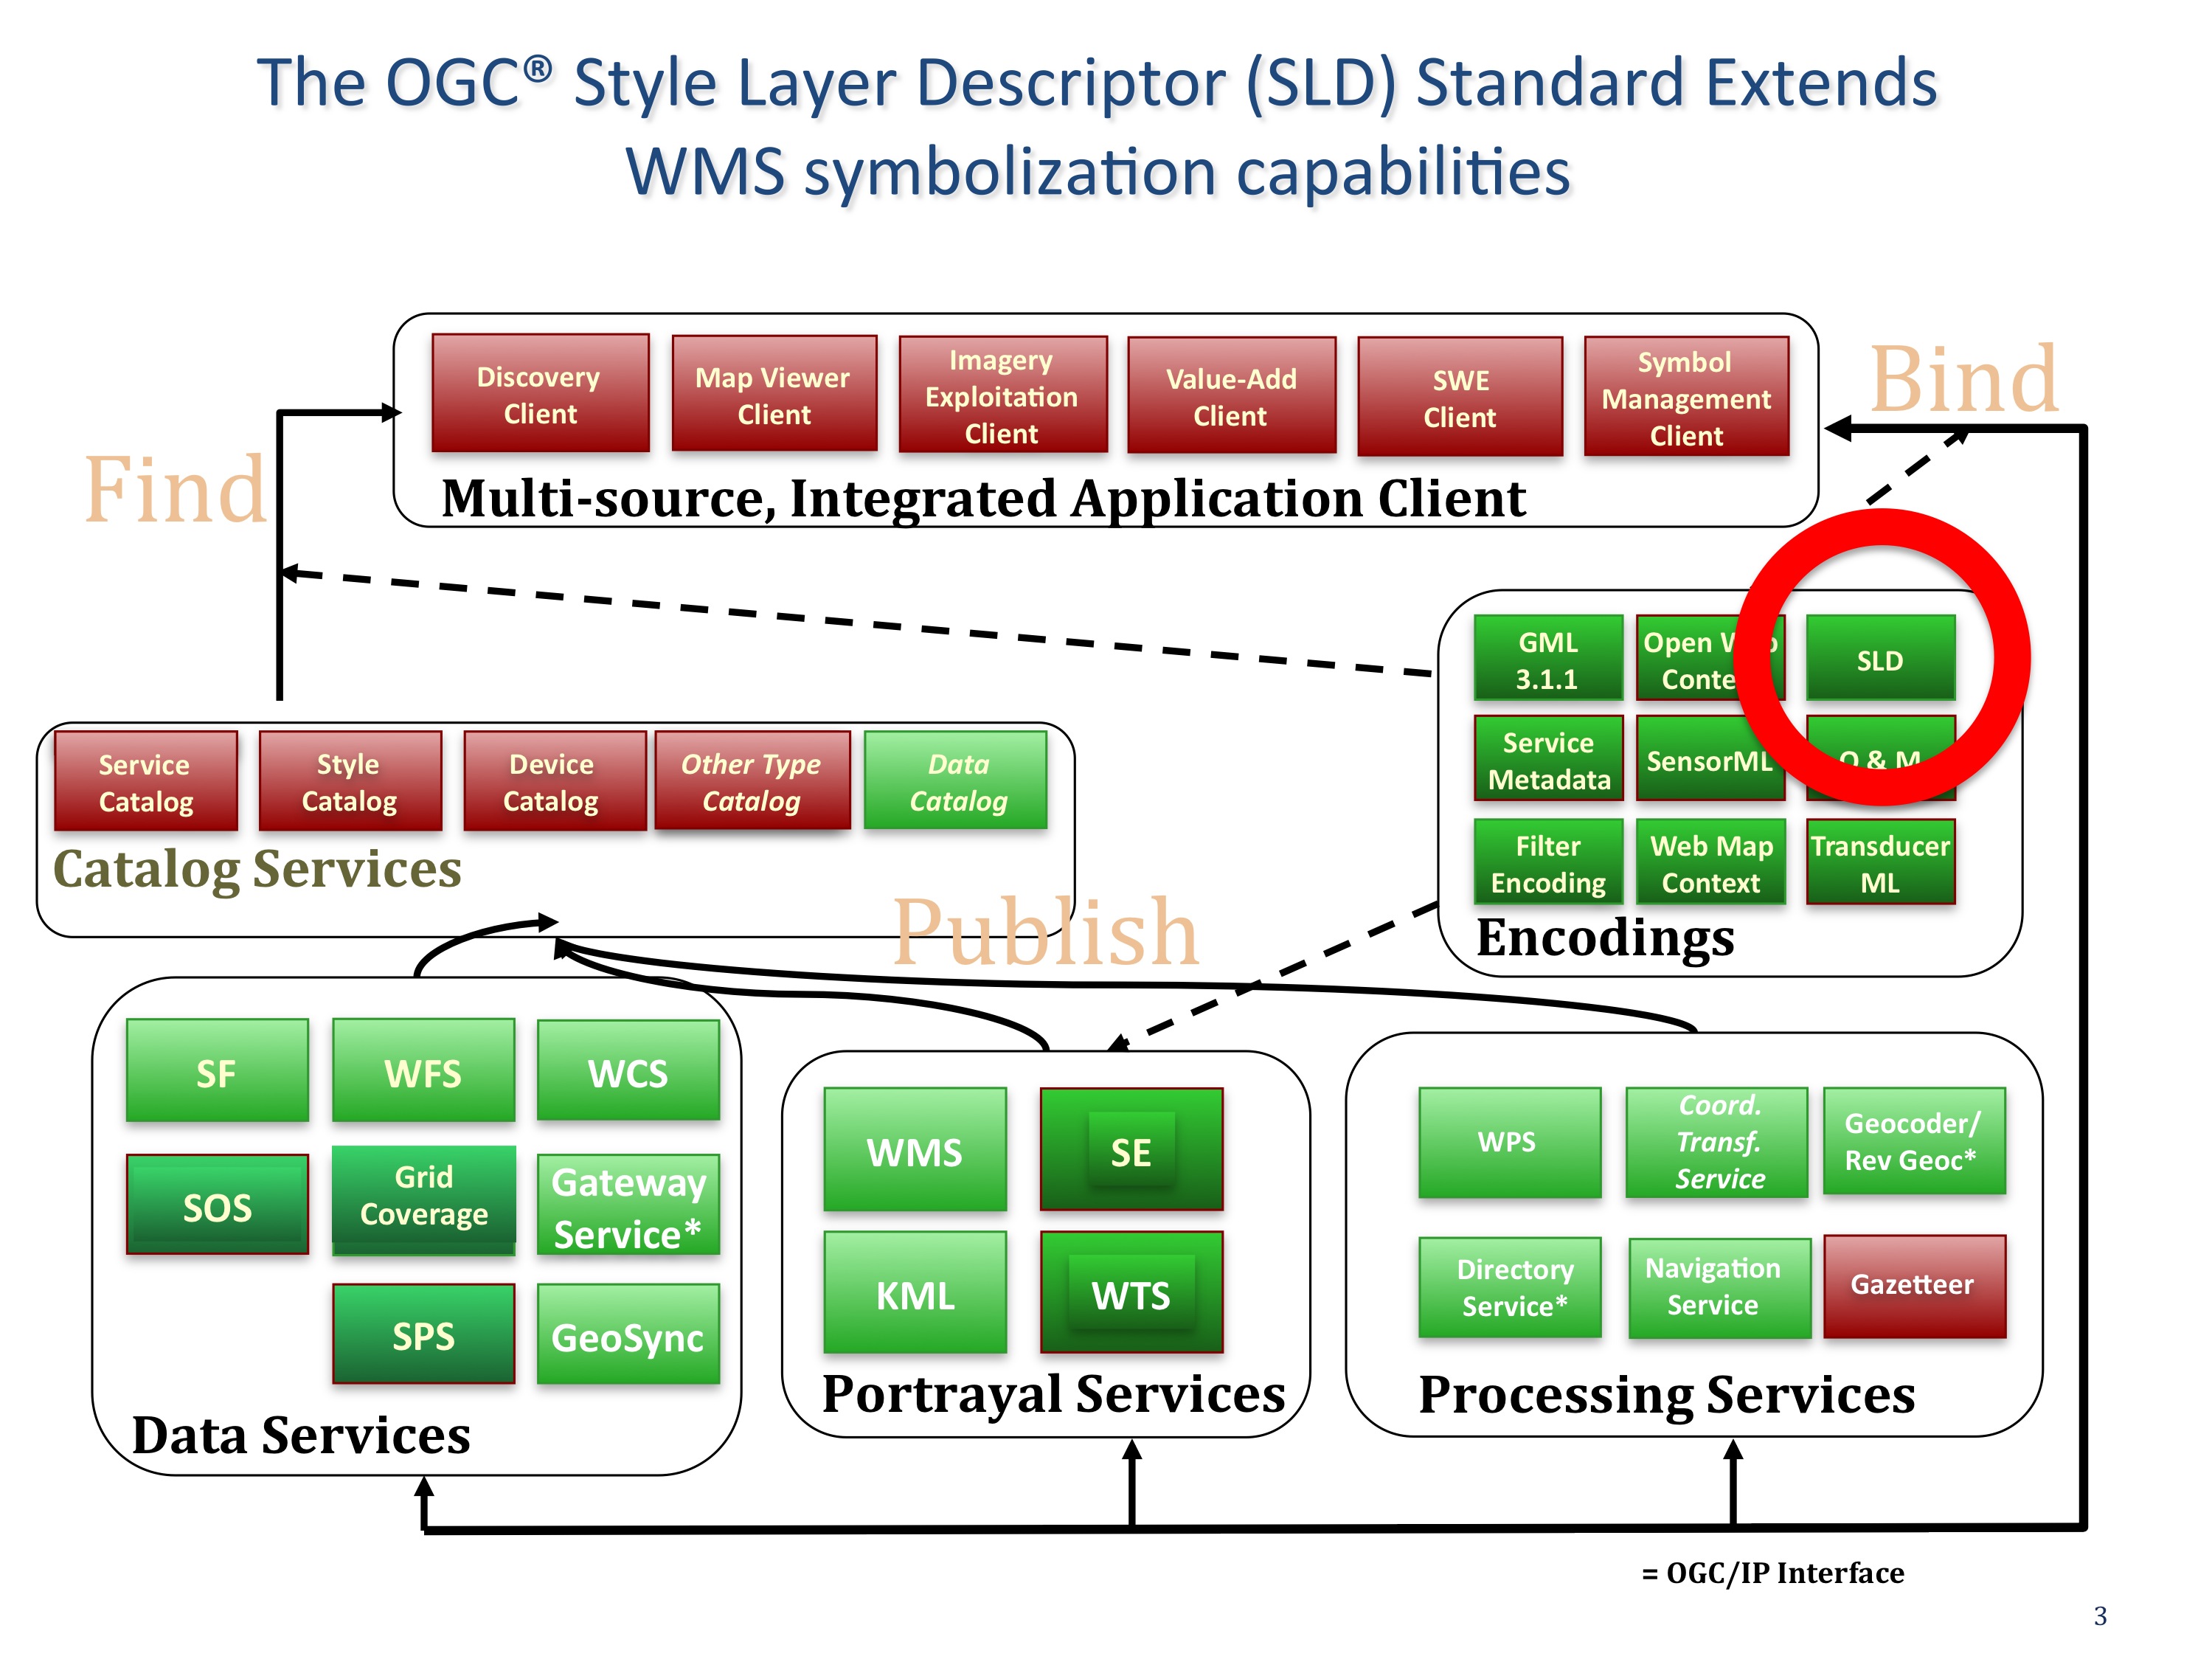Click the Processing Services heading

point(1666,1395)
